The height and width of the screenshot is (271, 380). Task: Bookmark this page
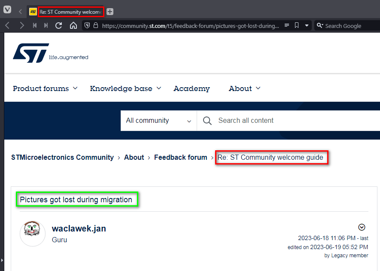(x=297, y=25)
